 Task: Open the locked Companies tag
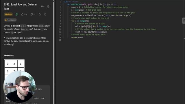10,20
